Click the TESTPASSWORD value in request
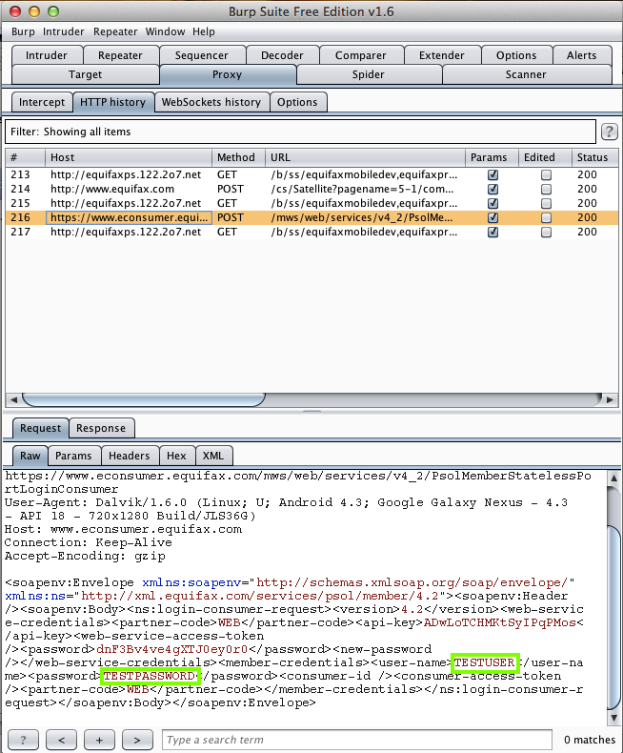623x753 pixels. click(x=151, y=676)
